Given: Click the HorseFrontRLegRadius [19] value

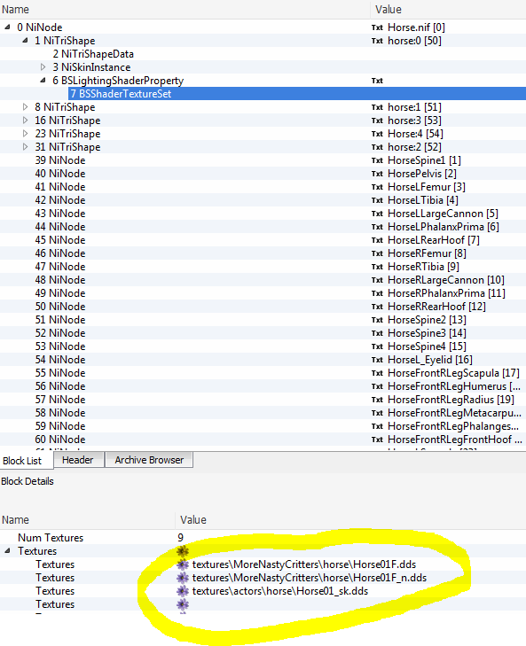Looking at the screenshot, I should click(x=451, y=400).
